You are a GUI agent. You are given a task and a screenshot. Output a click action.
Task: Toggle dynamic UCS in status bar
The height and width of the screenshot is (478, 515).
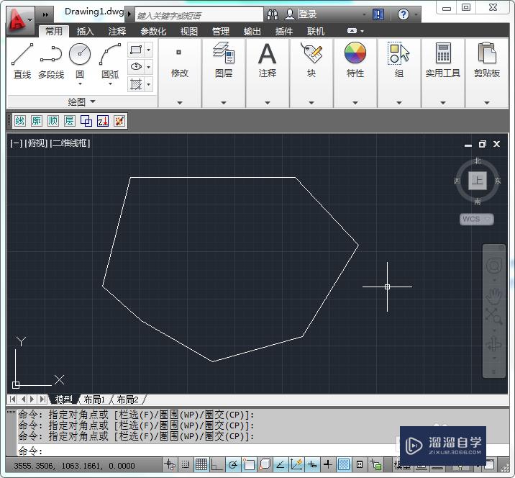(296, 464)
